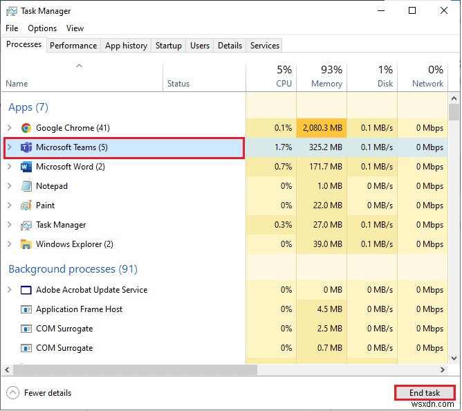Click the Application Frame Host icon

(x=26, y=309)
